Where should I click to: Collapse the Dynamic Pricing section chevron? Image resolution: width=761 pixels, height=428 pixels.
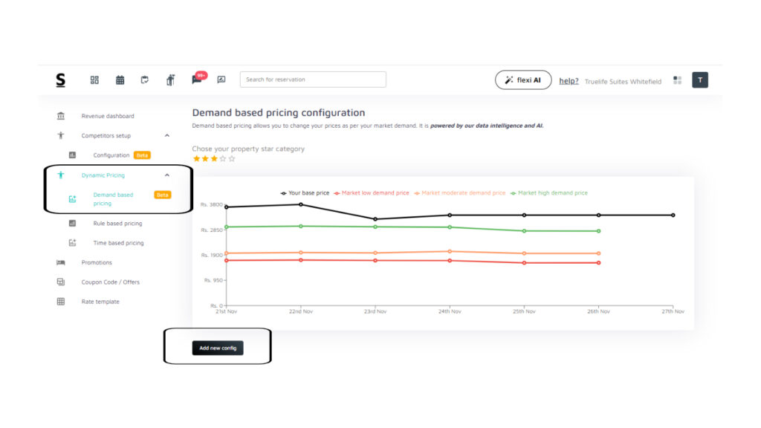point(166,175)
